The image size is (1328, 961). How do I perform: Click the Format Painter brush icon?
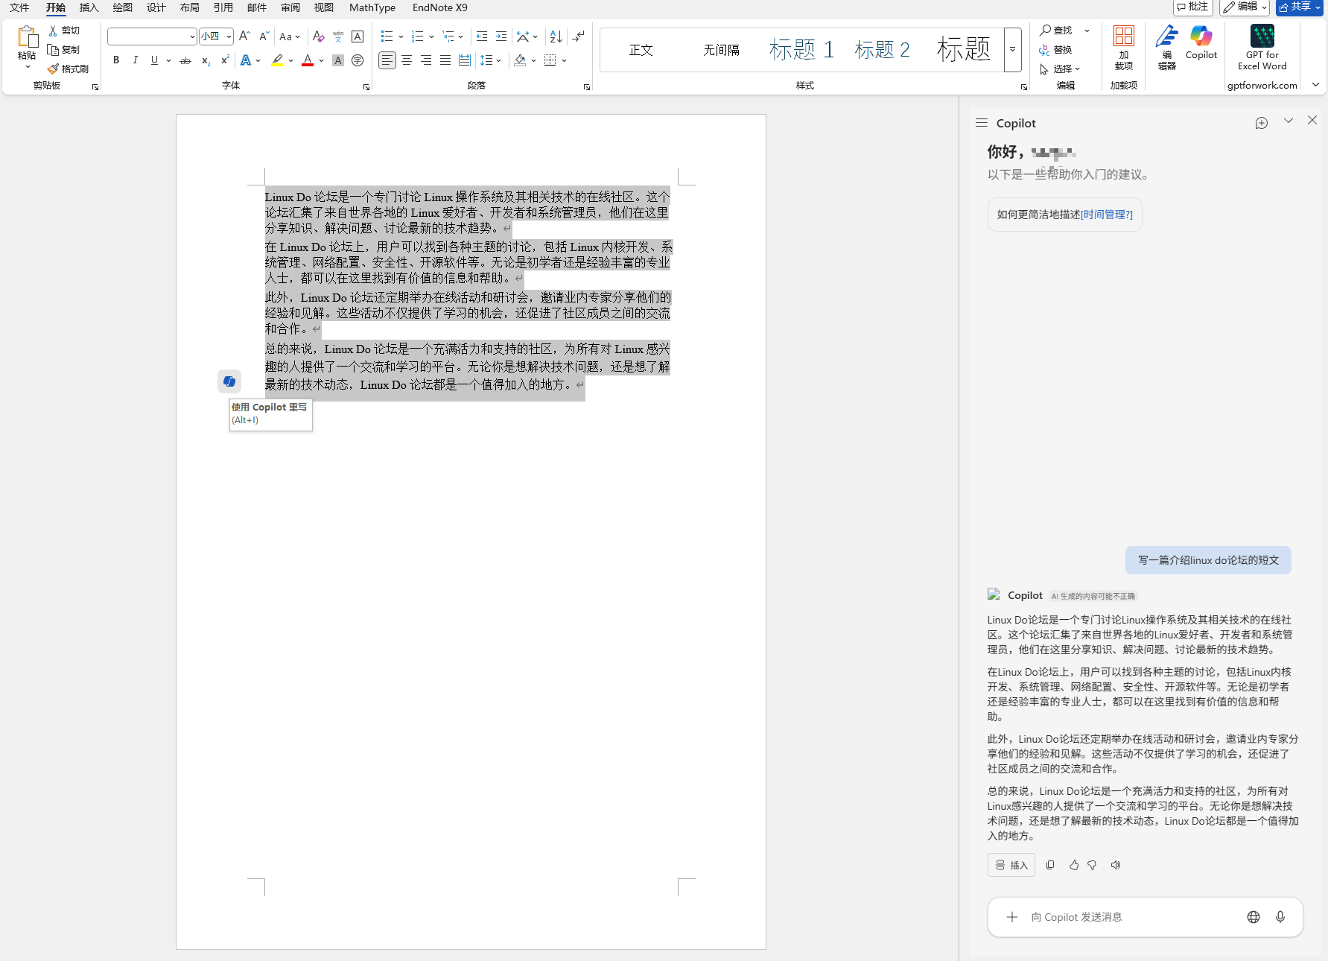[x=68, y=69]
